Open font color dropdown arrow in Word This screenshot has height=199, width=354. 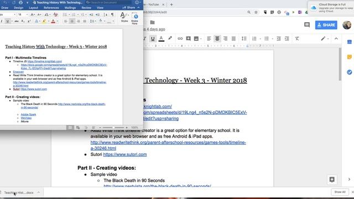(x=58, y=21)
